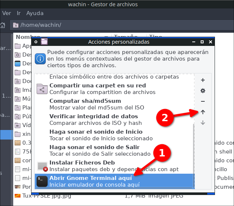Select action Abrir Gnome Terminal aquí
This screenshot has width=234, height=206.
click(115, 181)
